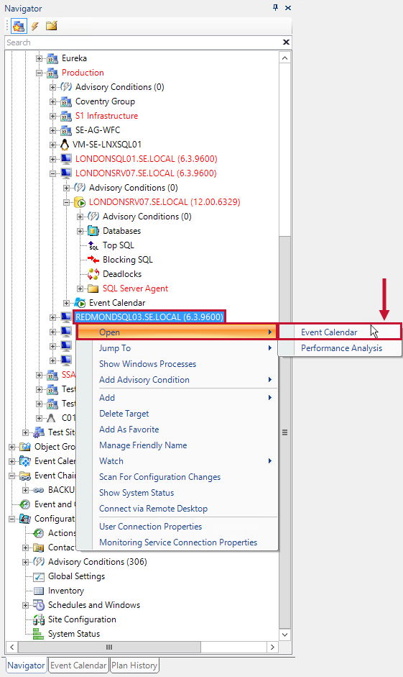Viewport: 403px width, 677px height.
Task: Select Show Windows Processes
Action: pos(177,364)
